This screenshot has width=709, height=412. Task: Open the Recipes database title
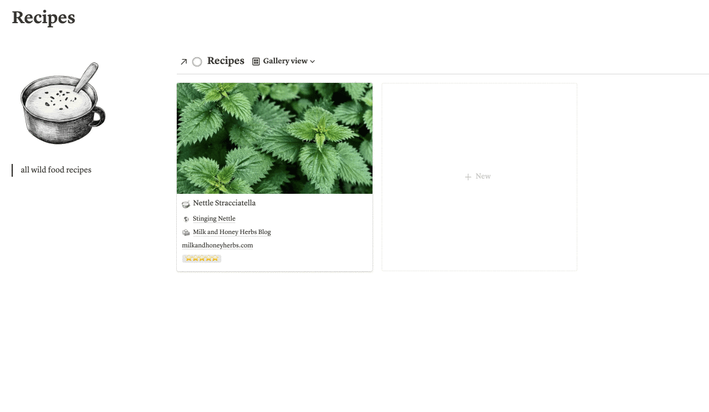pyautogui.click(x=226, y=60)
